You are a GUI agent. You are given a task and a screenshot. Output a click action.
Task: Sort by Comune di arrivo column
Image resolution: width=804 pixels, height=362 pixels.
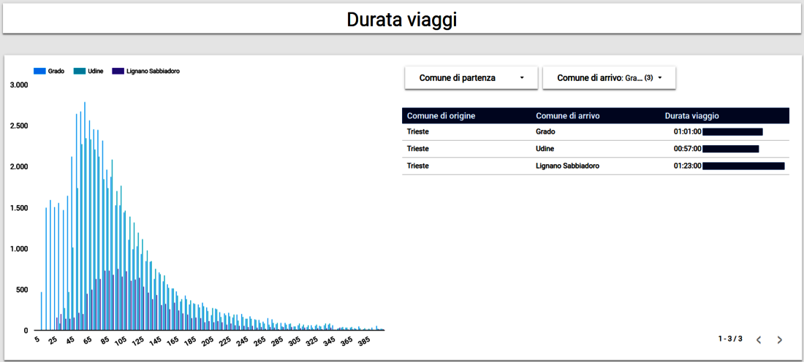[567, 116]
